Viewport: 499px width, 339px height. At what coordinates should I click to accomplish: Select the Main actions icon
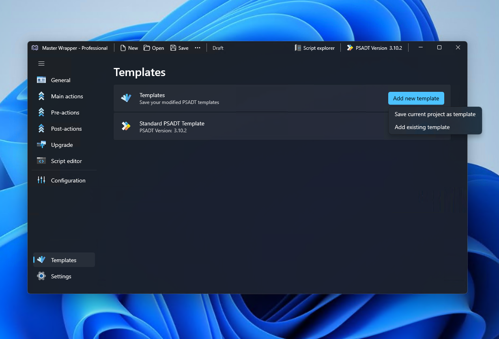[41, 96]
